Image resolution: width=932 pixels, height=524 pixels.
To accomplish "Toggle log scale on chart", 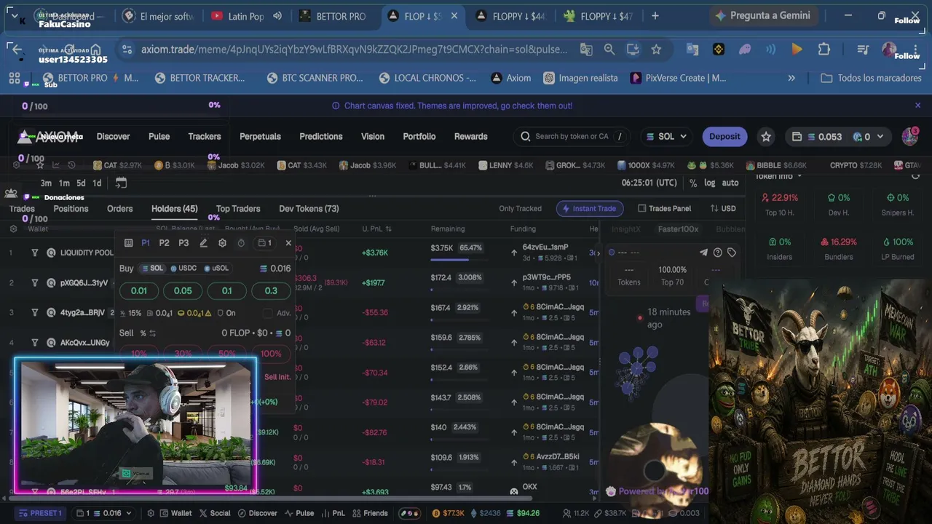I will coord(709,183).
